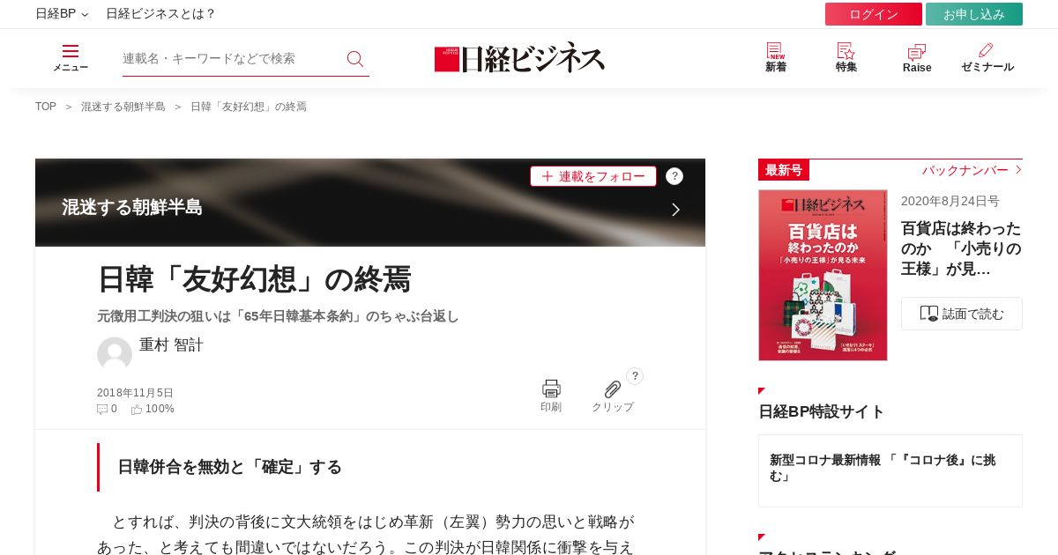This screenshot has height=555, width=1058.
Task: Go to TOP breadcrumb
Action: tap(46, 107)
